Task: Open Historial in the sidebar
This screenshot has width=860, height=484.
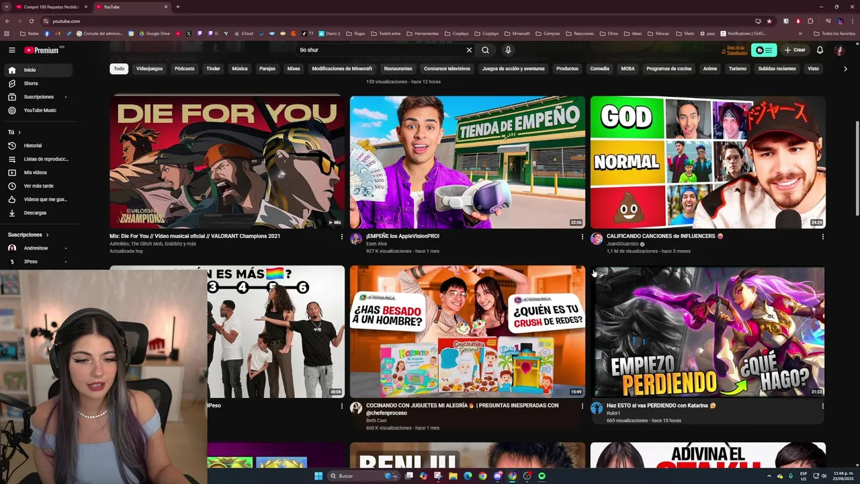Action: [38, 145]
